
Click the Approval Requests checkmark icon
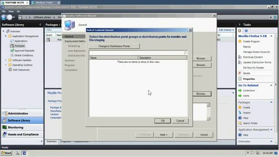pos(12,51)
